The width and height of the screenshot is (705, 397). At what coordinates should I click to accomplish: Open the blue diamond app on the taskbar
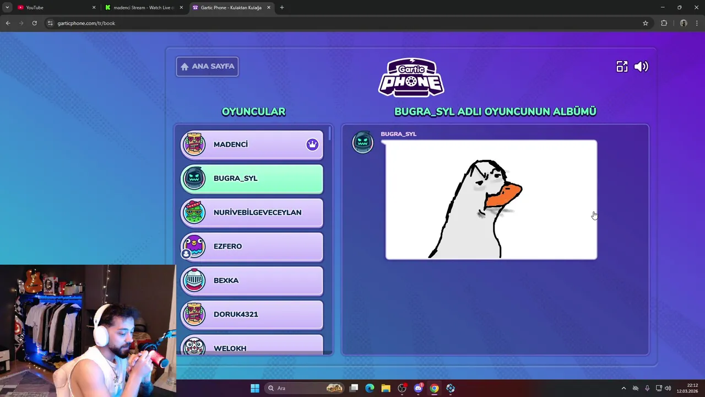[451, 388]
